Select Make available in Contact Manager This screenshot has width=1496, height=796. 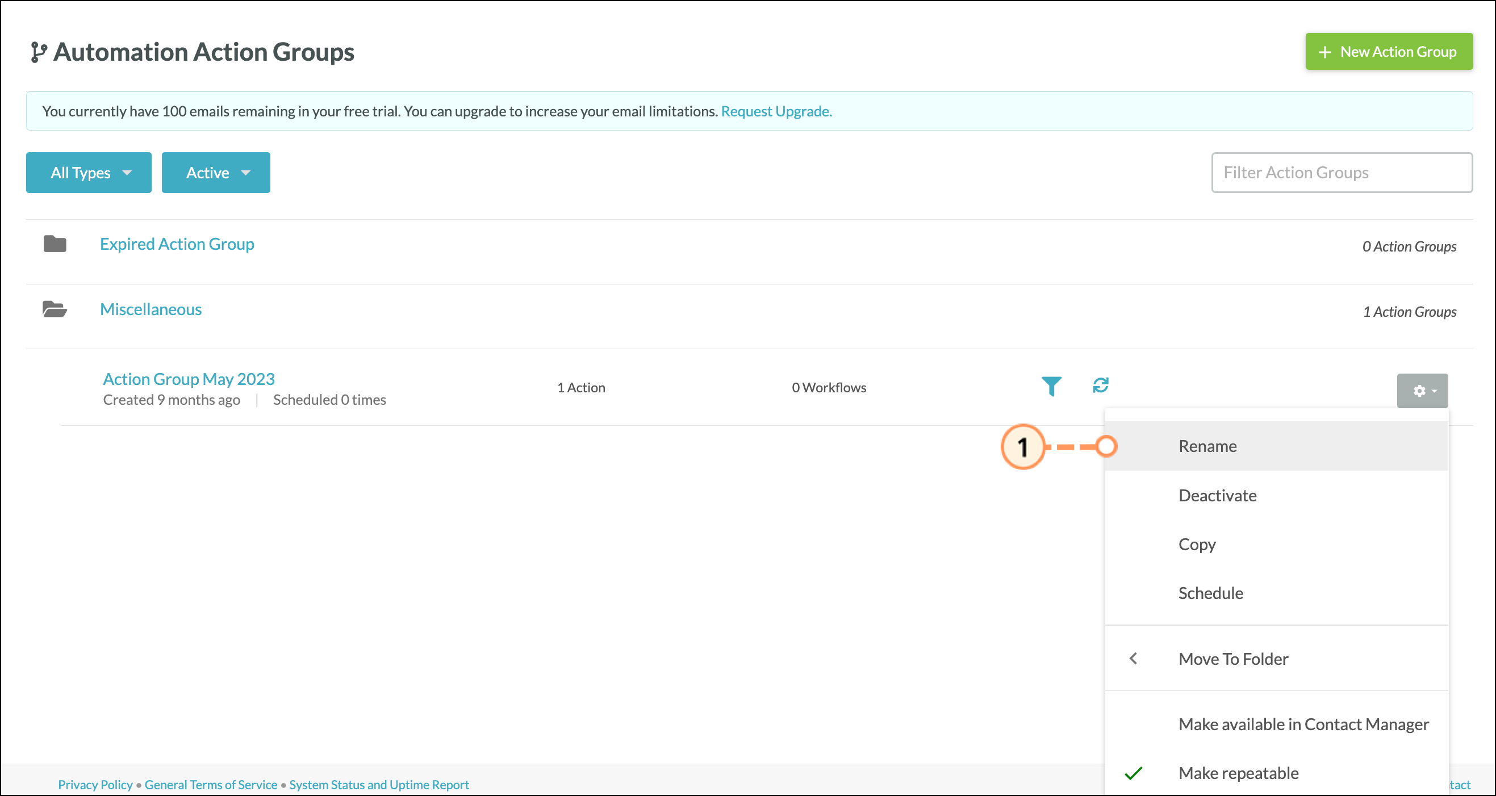[1276, 724]
